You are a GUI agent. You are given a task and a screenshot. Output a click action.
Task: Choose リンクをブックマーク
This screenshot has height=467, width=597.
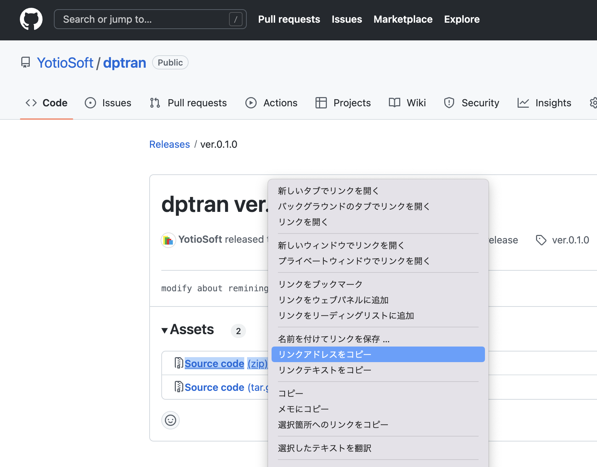[x=378, y=285]
